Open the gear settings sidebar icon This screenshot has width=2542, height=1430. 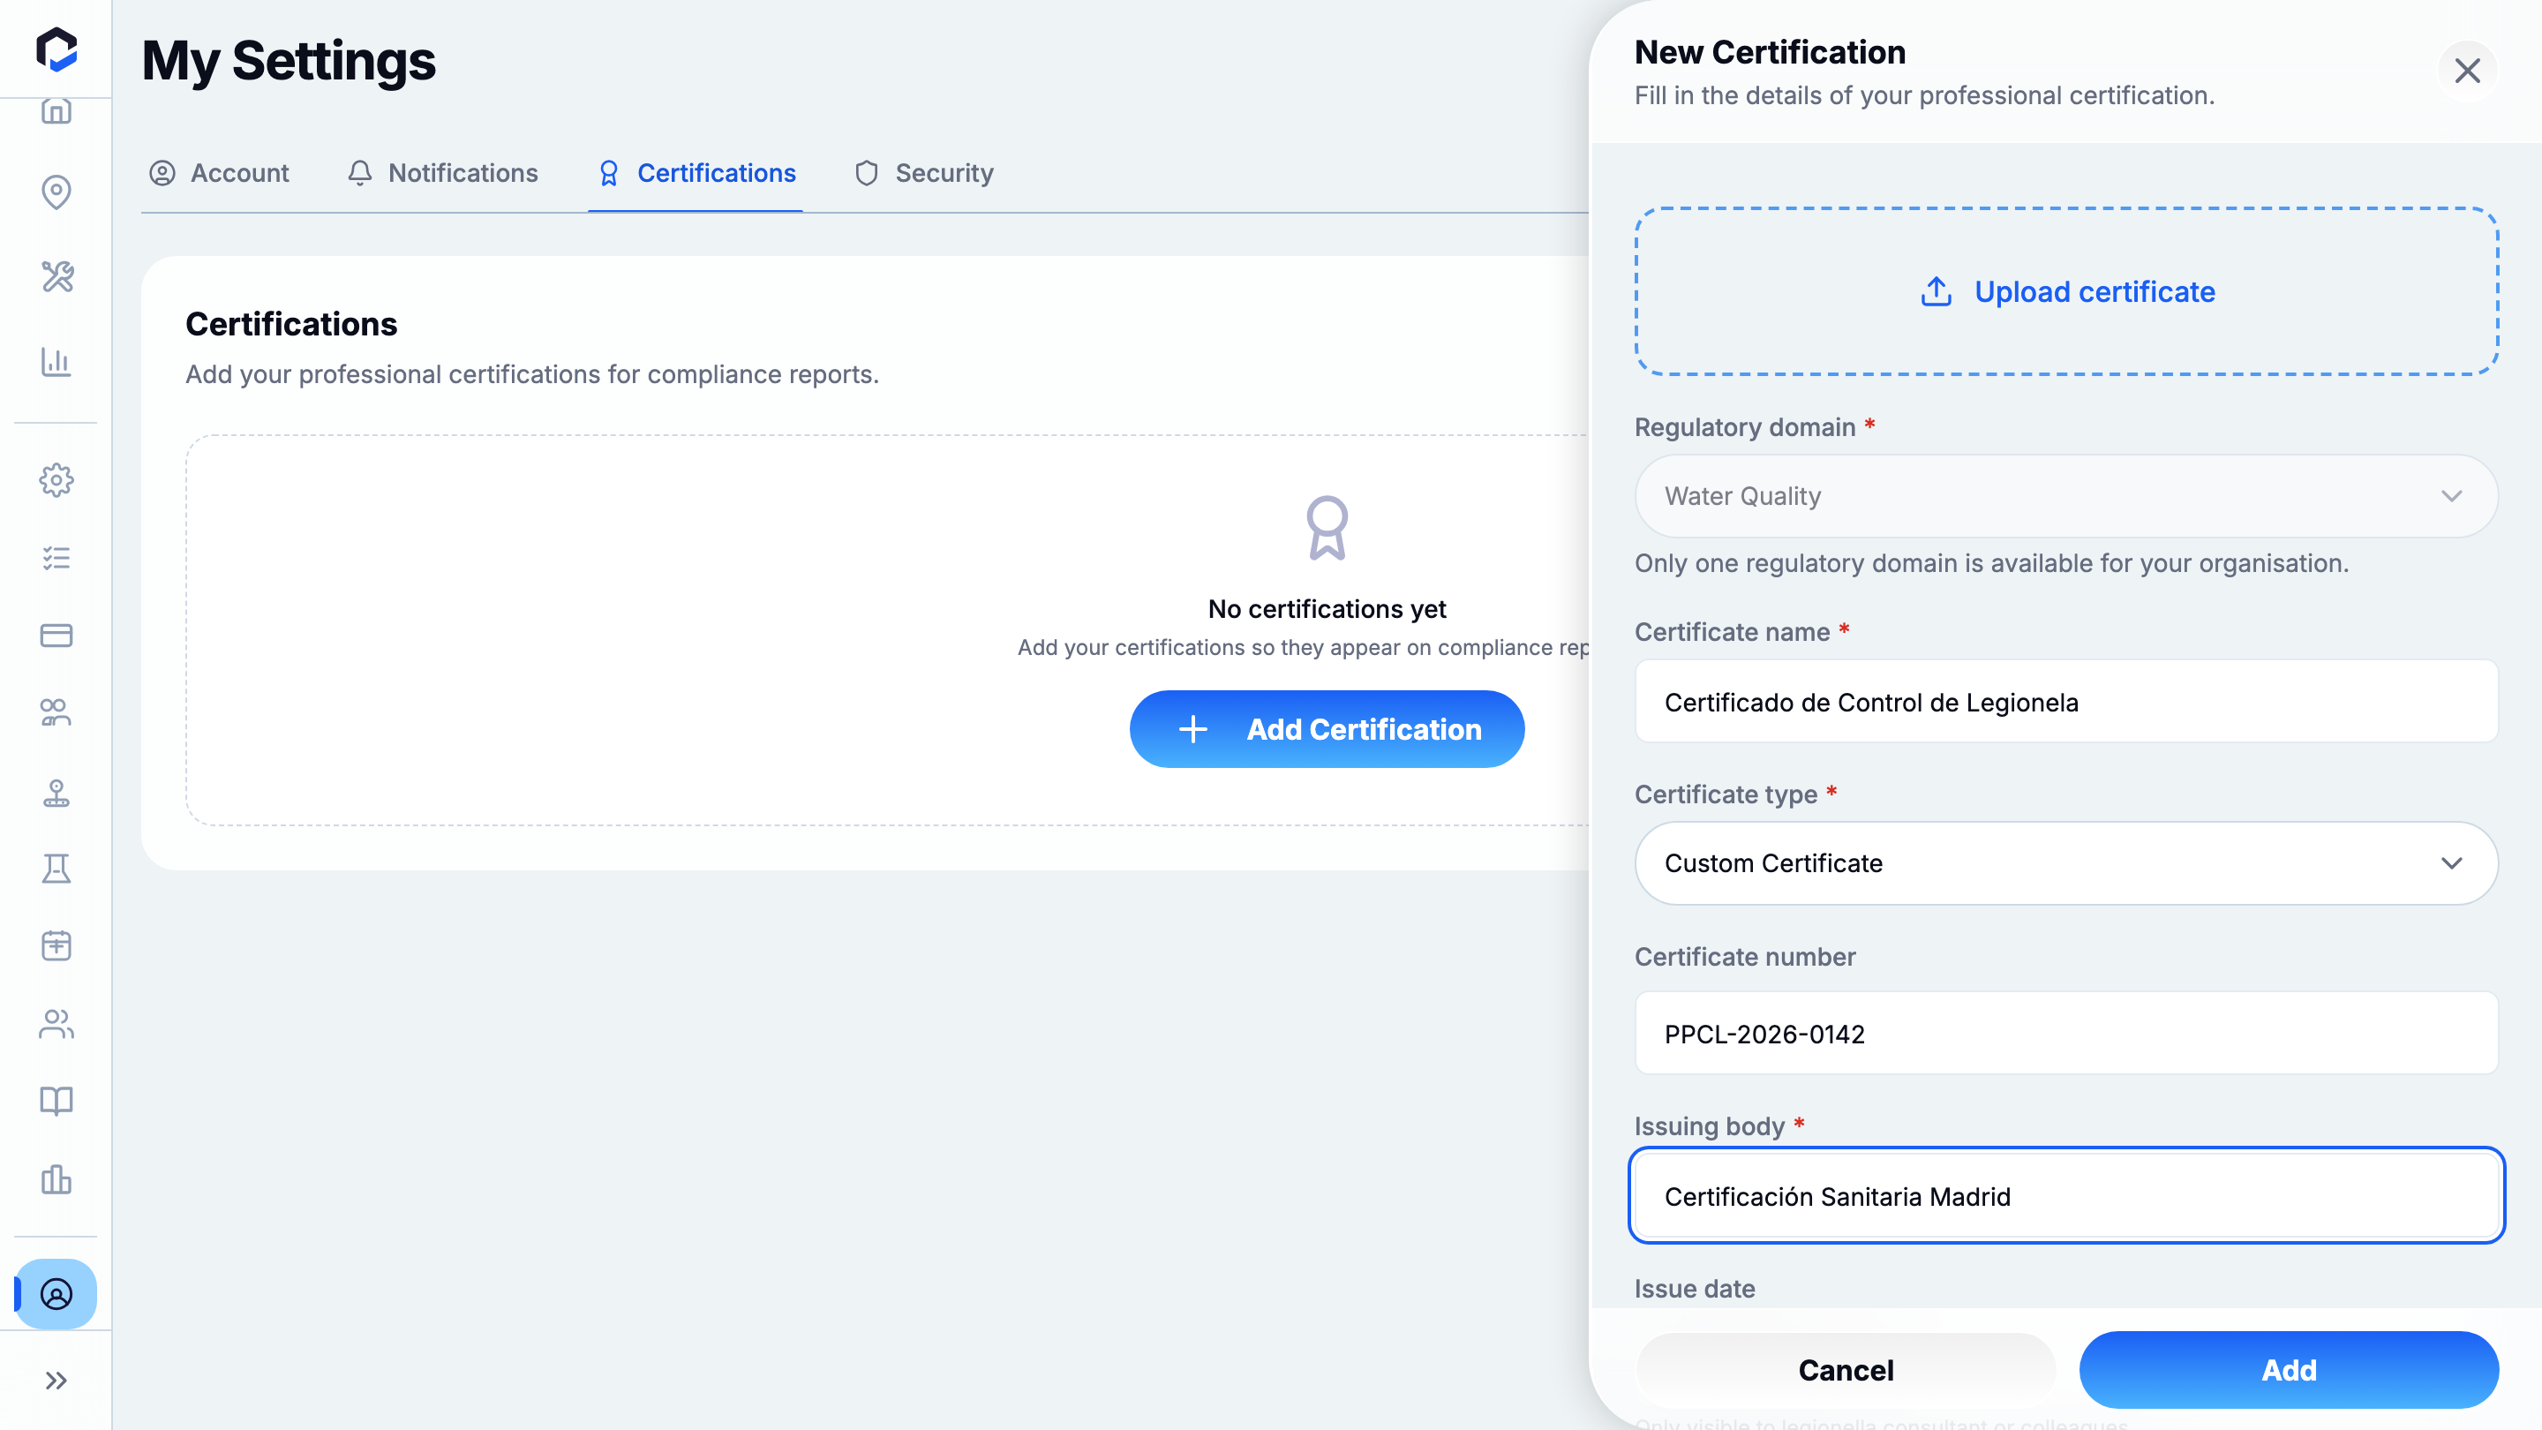pos(56,480)
